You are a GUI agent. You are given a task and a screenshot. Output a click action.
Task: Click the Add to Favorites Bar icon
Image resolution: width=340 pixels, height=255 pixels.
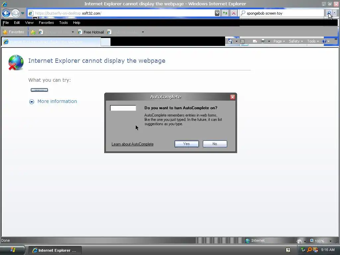click(33, 32)
